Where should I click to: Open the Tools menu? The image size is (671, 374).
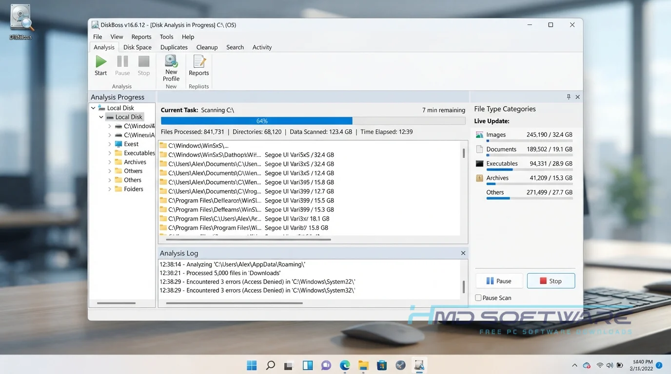tap(166, 37)
